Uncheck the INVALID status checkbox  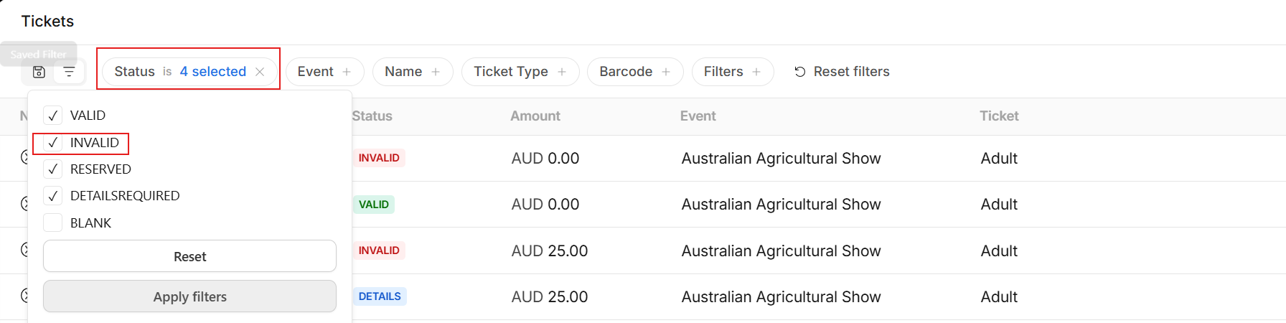click(53, 143)
